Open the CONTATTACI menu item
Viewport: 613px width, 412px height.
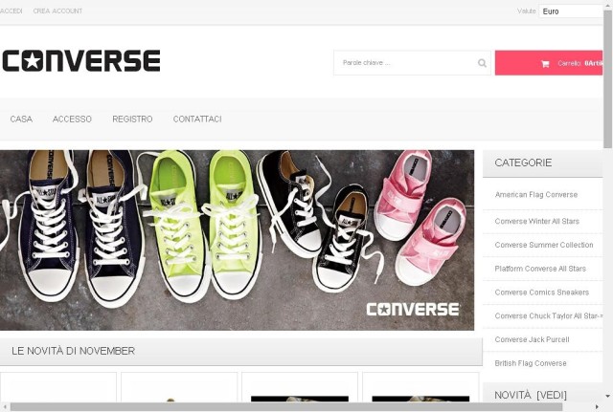(x=197, y=119)
